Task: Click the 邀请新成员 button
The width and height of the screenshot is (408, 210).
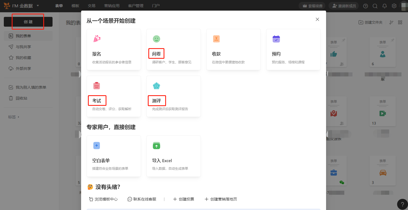Action: point(344,6)
